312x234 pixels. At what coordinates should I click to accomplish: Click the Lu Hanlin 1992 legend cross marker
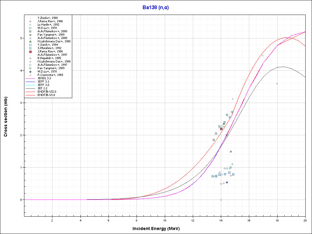tap(30, 25)
